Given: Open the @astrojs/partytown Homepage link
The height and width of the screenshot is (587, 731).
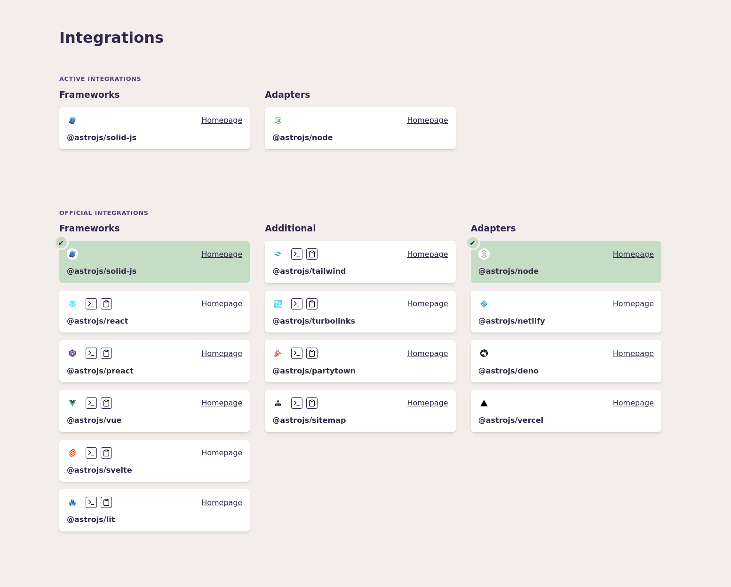Looking at the screenshot, I should (x=428, y=353).
